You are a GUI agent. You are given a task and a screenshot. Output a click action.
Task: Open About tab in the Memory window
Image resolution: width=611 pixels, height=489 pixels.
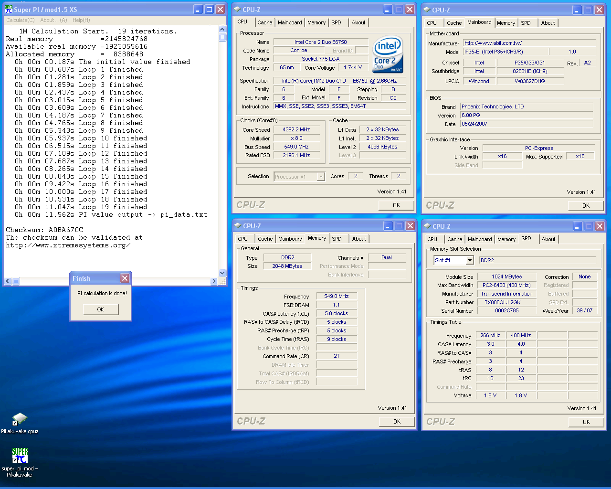[359, 239]
